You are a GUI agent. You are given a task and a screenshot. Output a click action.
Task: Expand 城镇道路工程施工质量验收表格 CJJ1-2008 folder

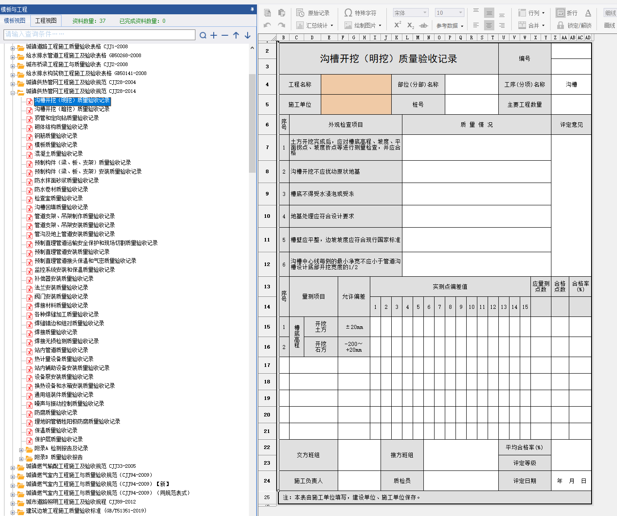coord(13,48)
